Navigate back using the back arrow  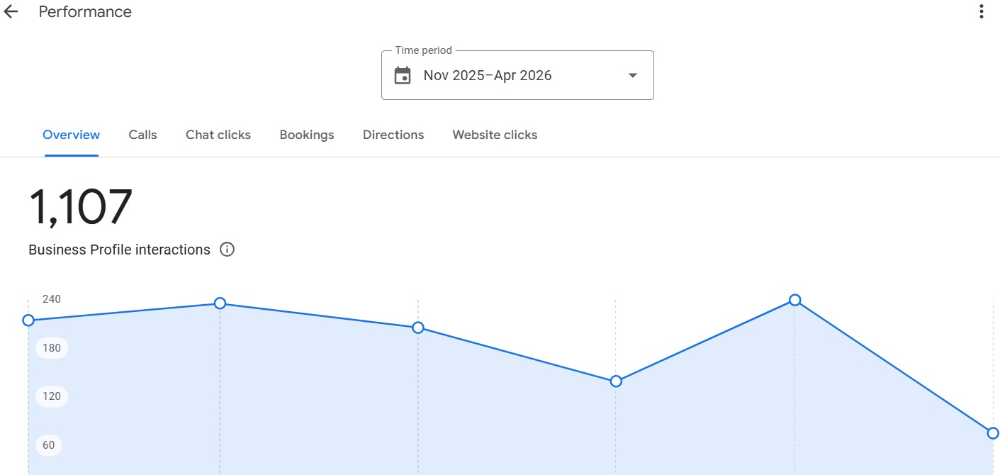[11, 11]
